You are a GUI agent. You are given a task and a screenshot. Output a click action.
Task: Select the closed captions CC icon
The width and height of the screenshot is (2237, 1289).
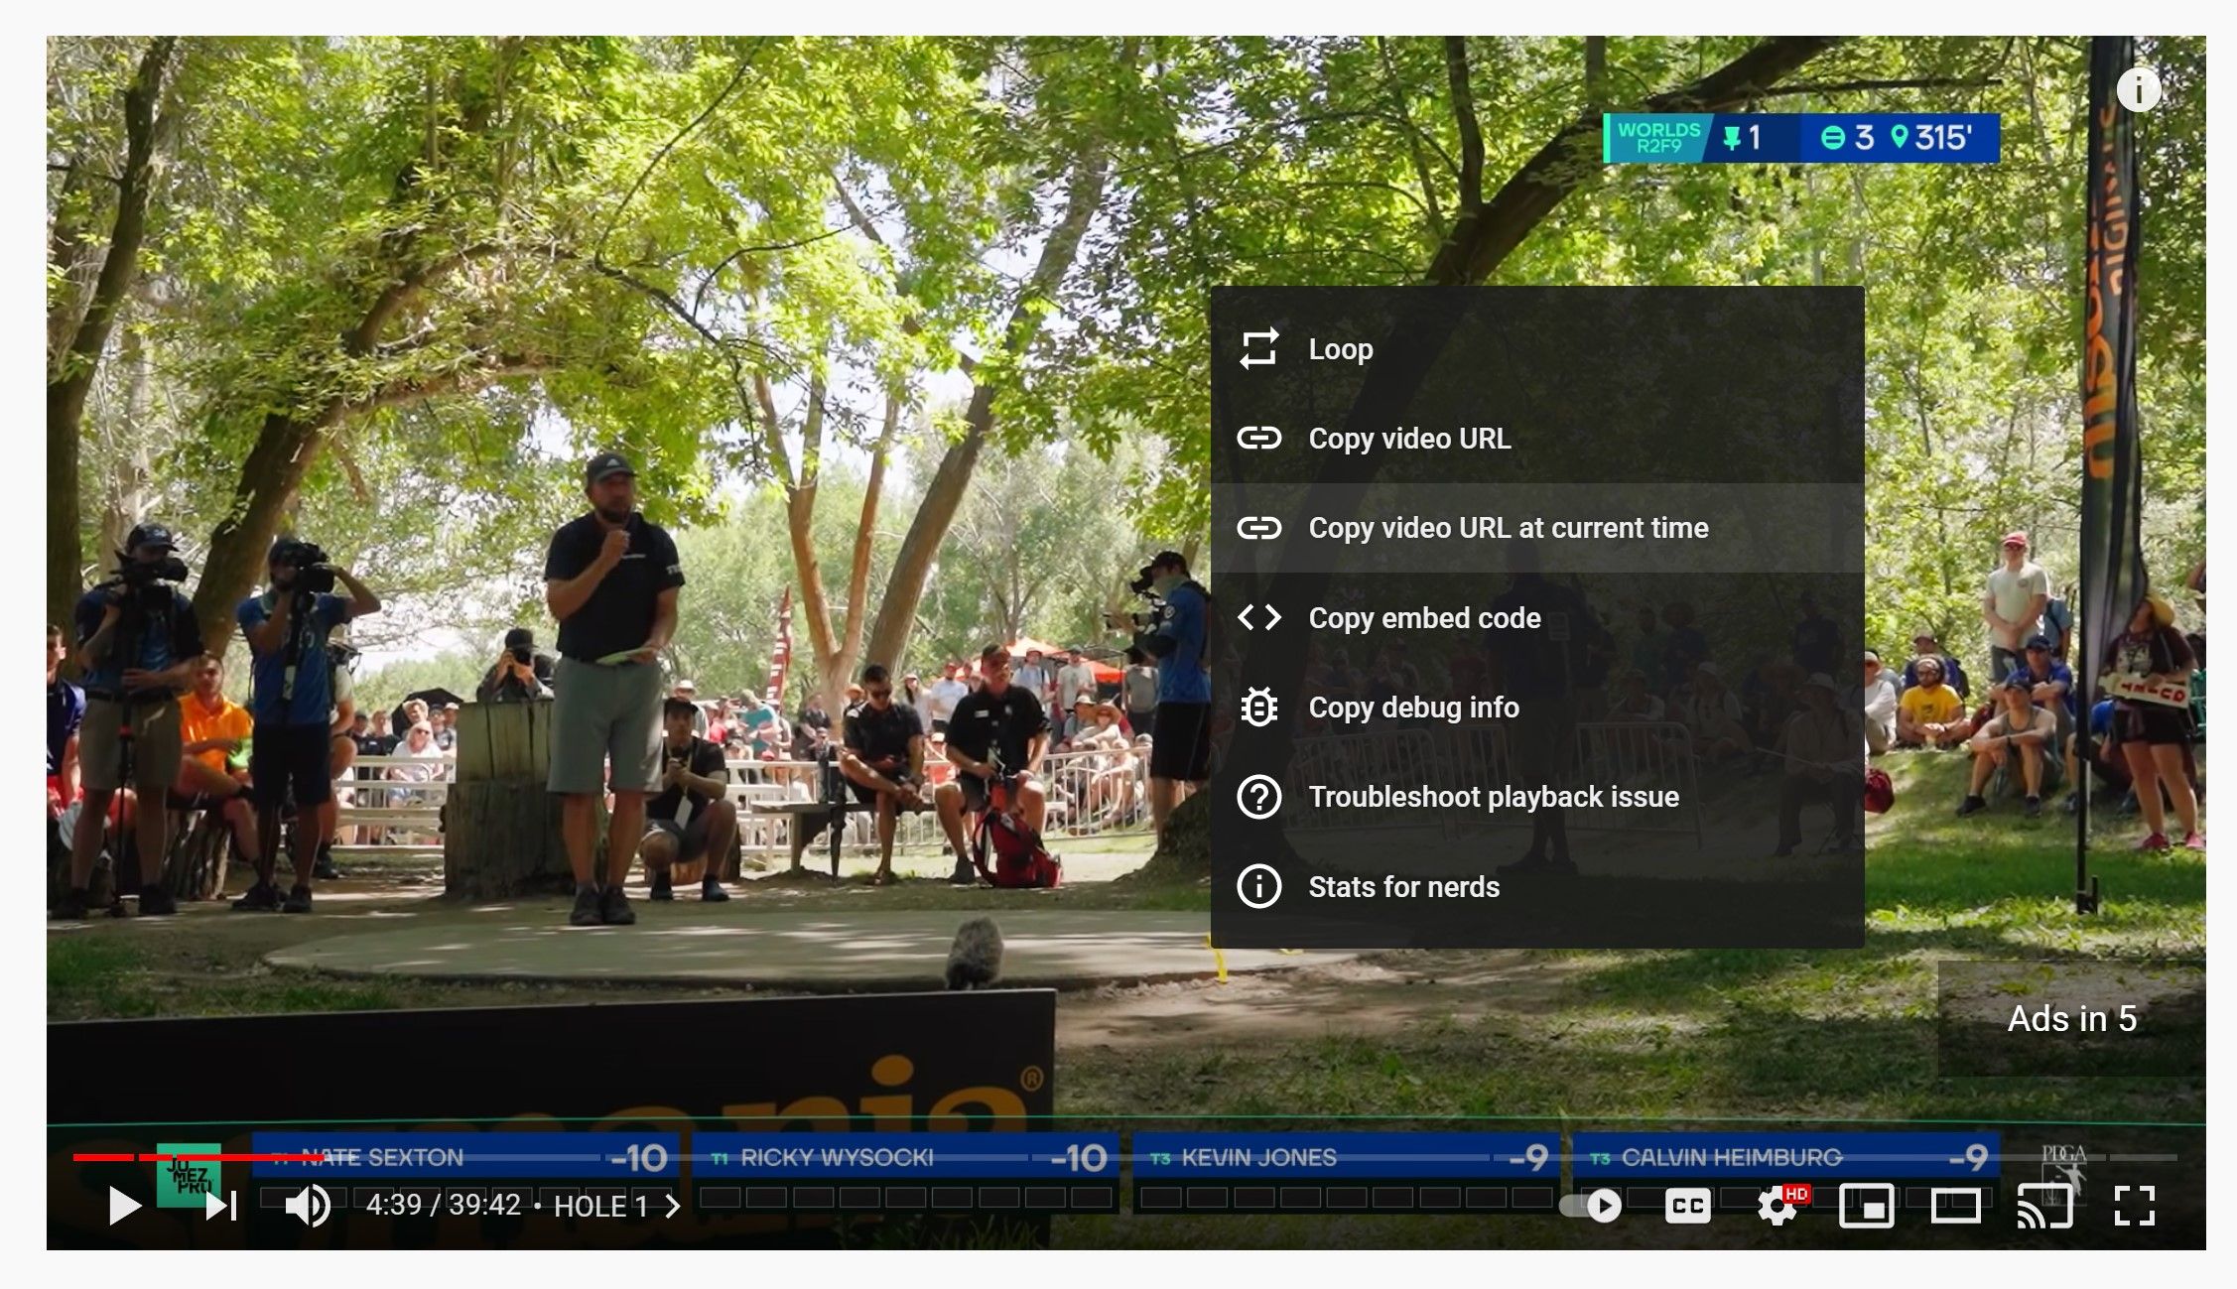click(1688, 1206)
